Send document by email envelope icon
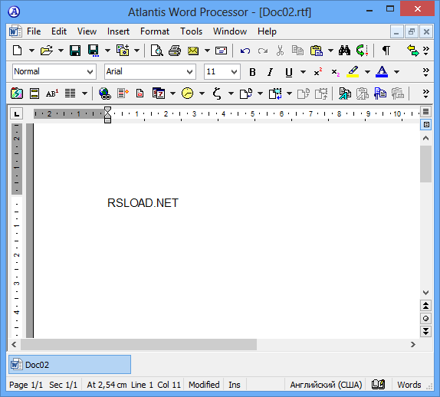This screenshot has height=397, width=440. pyautogui.click(x=193, y=51)
